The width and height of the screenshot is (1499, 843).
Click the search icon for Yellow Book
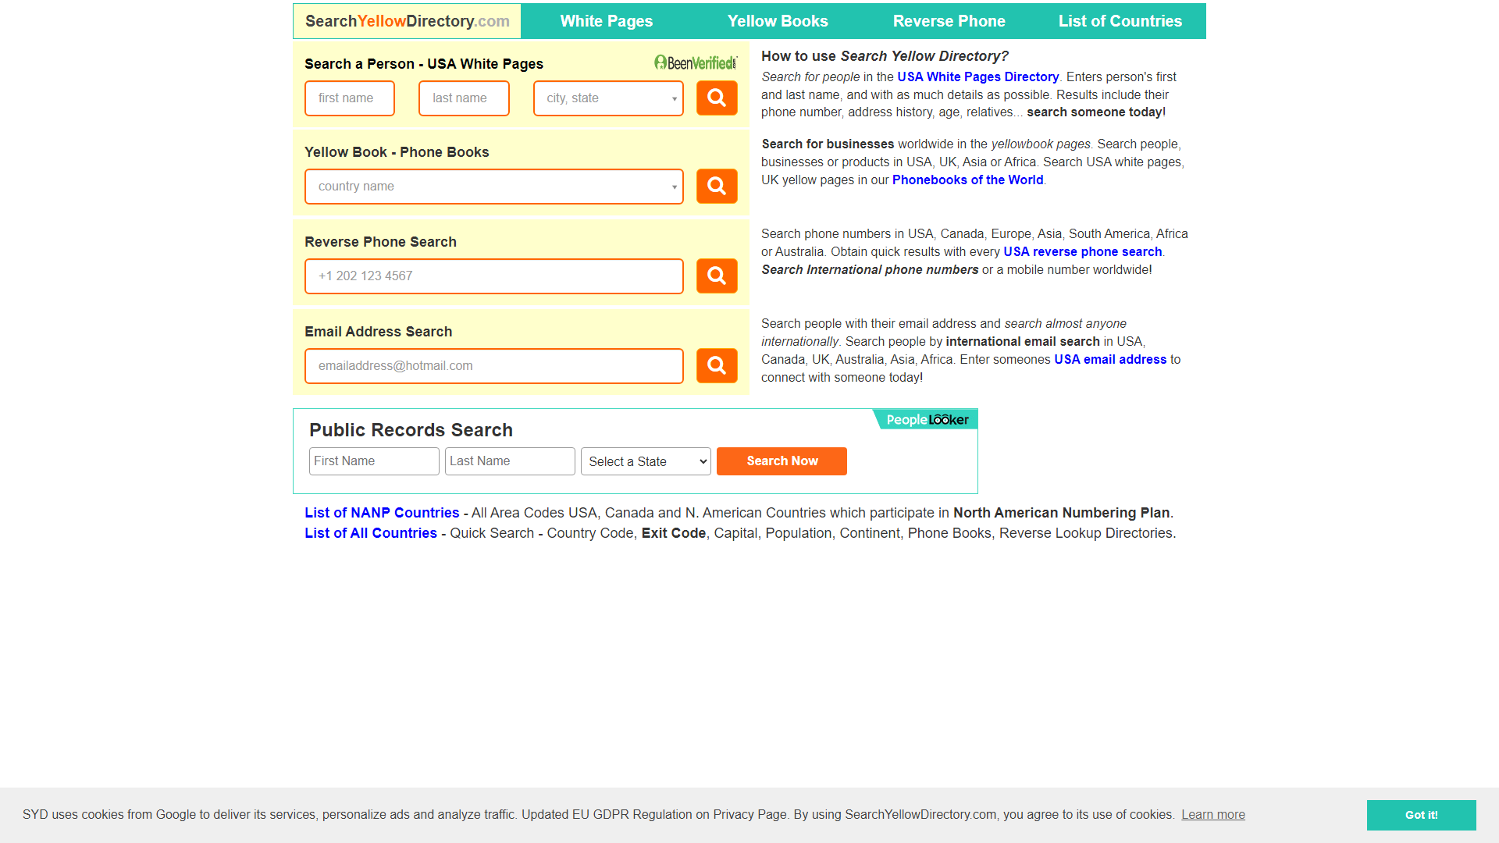click(x=717, y=185)
